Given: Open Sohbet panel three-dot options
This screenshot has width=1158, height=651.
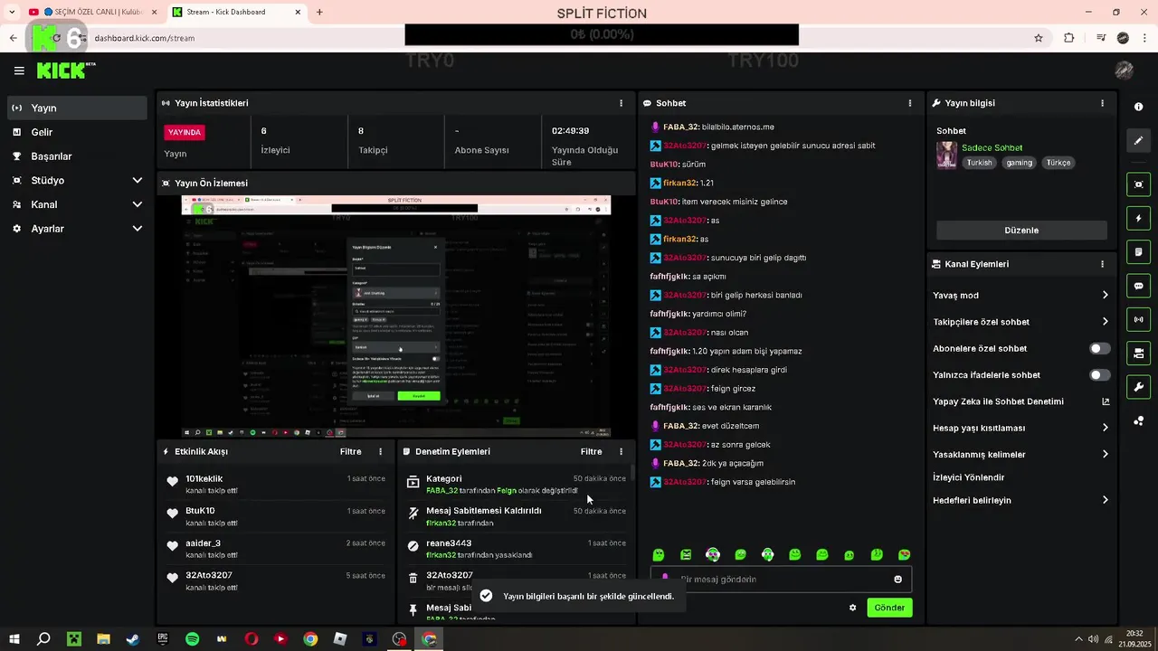Looking at the screenshot, I should coord(910,103).
